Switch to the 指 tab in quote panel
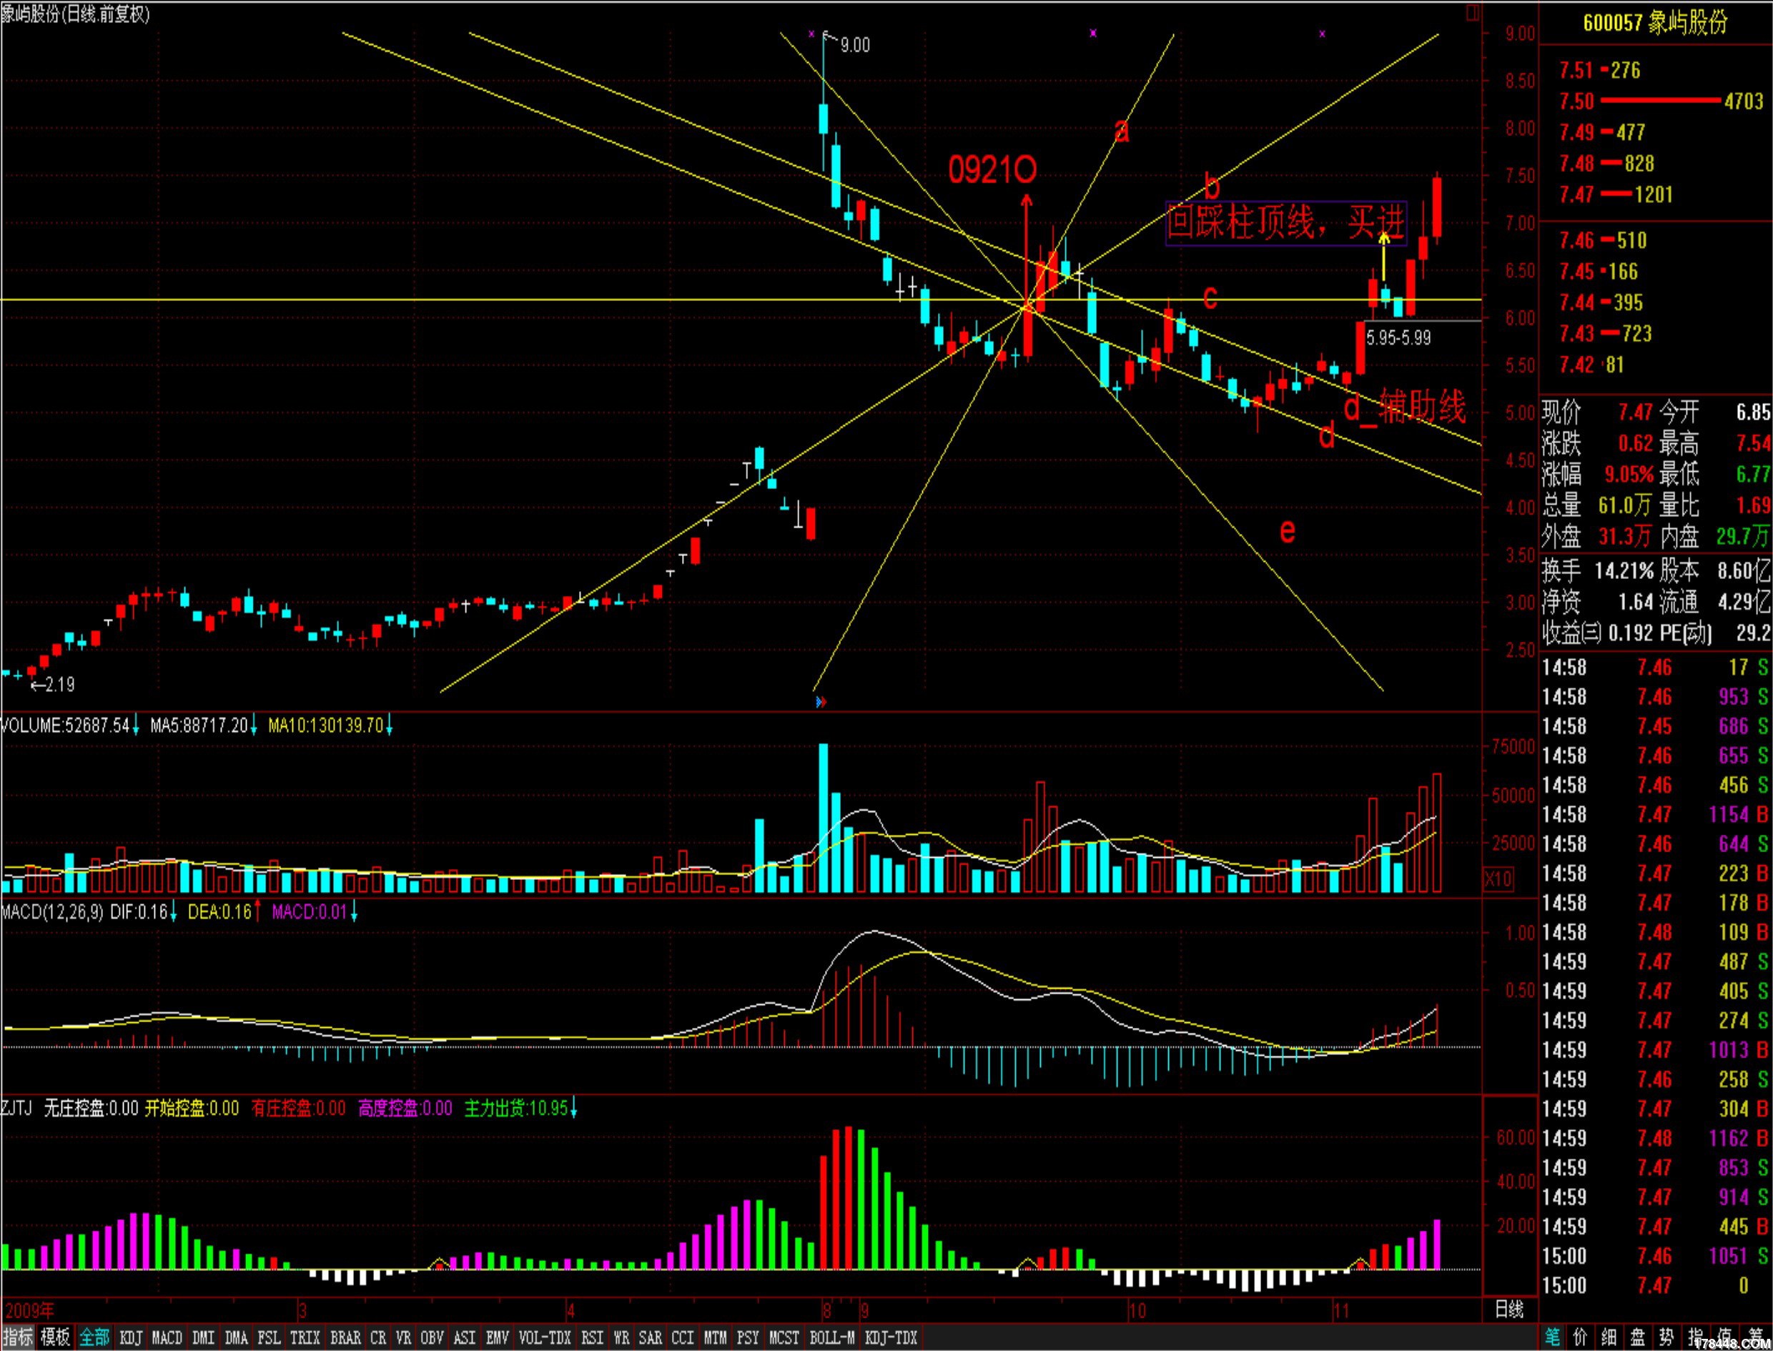Viewport: 1773px width, 1351px height. pyautogui.click(x=1695, y=1337)
